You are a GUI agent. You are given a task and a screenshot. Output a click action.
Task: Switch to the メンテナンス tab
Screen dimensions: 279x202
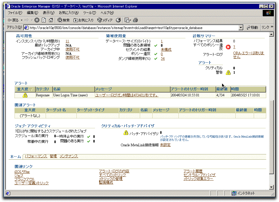[69, 156]
